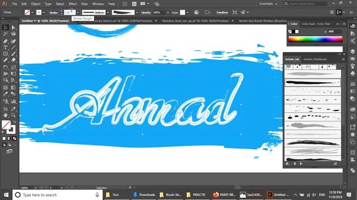Viewport: 357px width, 200px height.
Task: Switch to the Color Guide panel tab
Action: [x=308, y=24]
